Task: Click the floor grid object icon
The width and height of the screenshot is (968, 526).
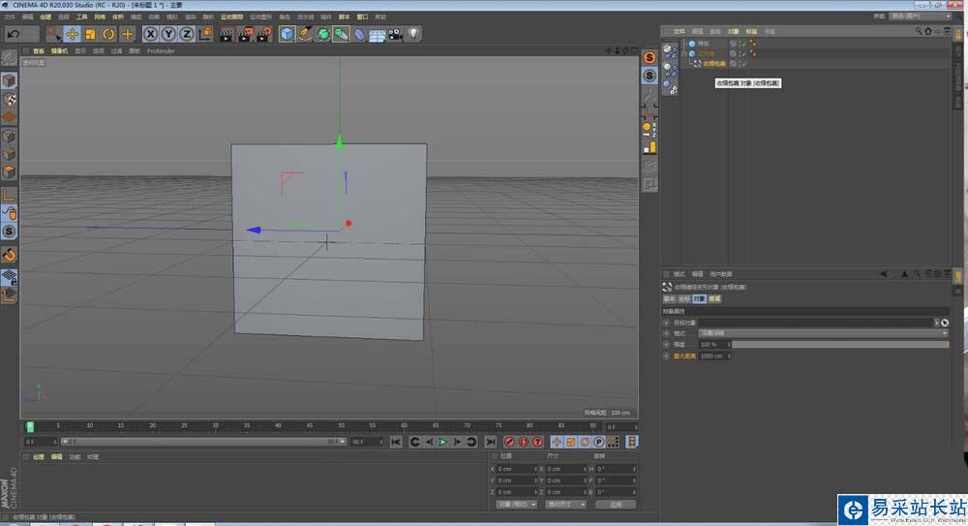Action: point(377,34)
